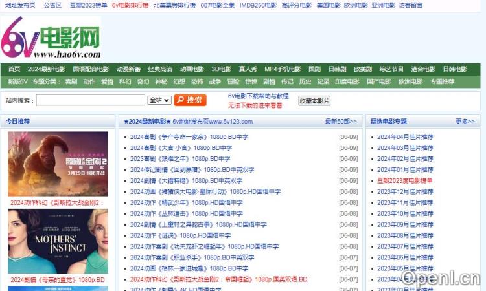Select 日韩电影 in the main navigation
The width and height of the screenshot is (486, 291).
(x=455, y=69)
